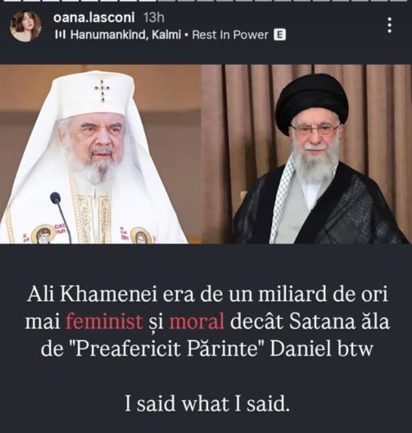Tap the cross emblem on the white mitre
The height and width of the screenshot is (433, 412).
(102, 90)
